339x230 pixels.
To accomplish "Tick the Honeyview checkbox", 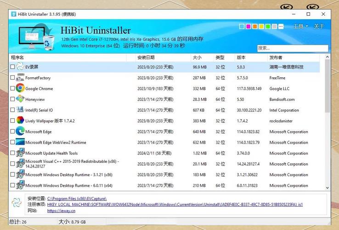I will 12,99.
